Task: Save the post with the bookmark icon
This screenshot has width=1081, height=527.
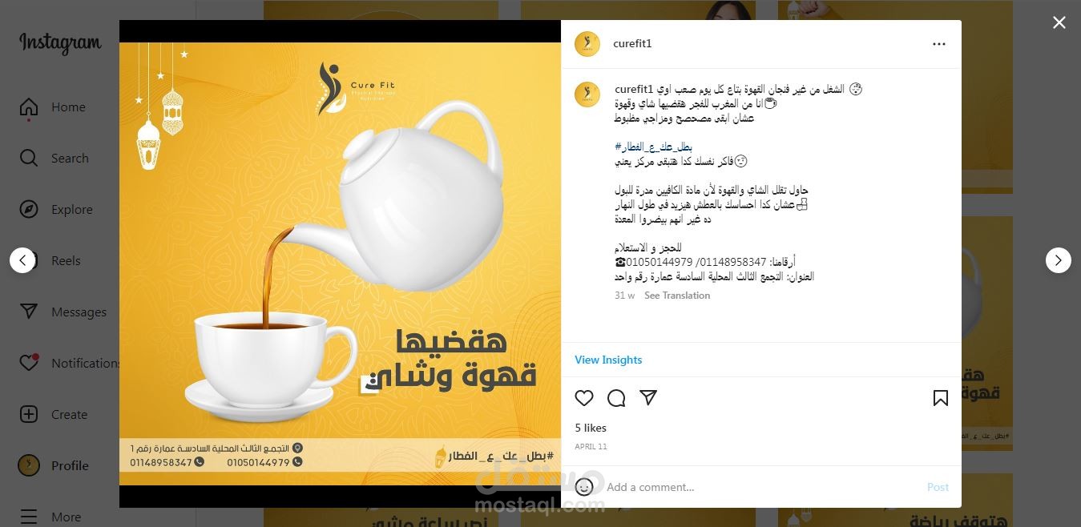Action: pos(941,398)
